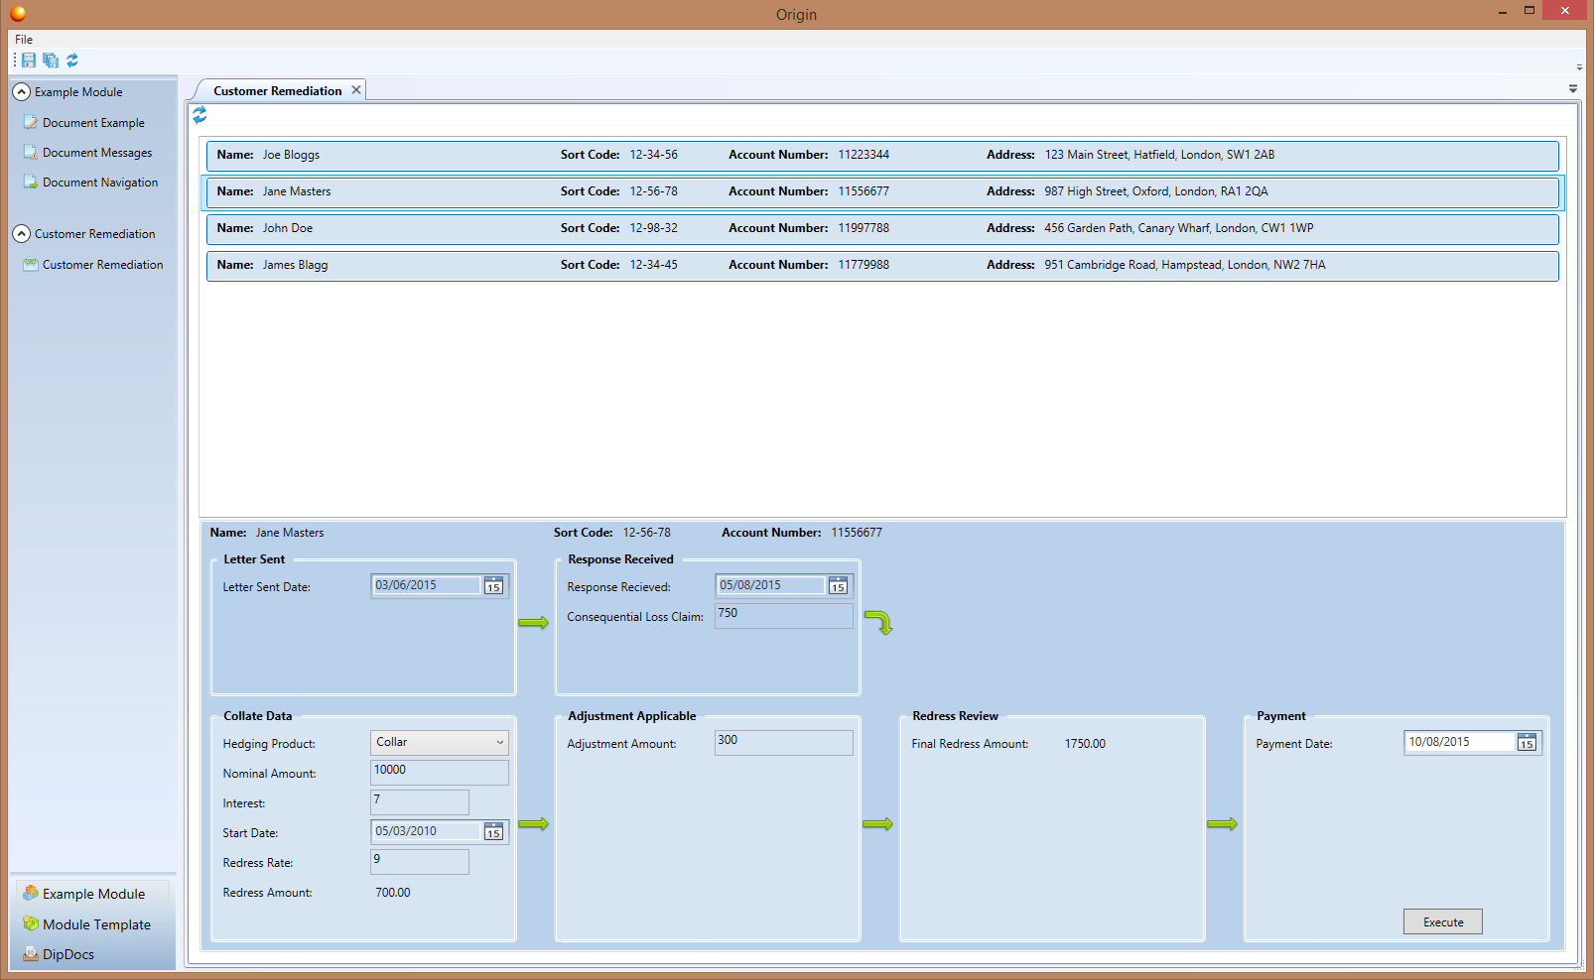Open Document Navigation in the sidebar
Image resolution: width=1594 pixels, height=980 pixels.
coord(99,183)
